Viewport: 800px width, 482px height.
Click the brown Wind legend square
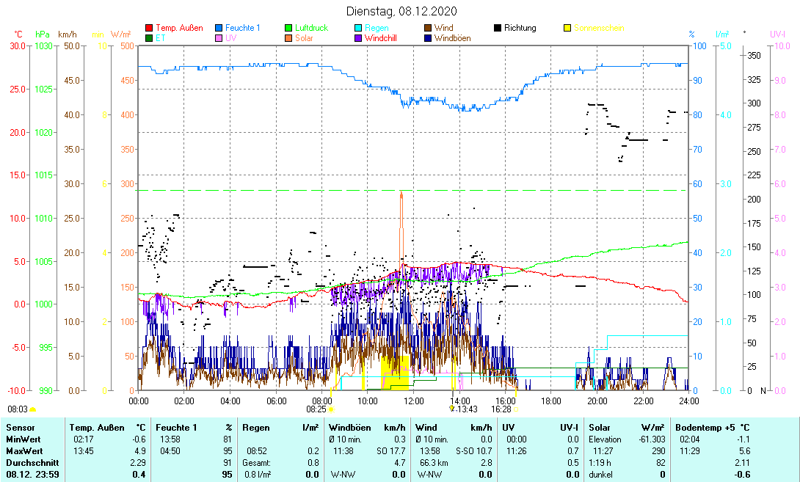tap(429, 28)
